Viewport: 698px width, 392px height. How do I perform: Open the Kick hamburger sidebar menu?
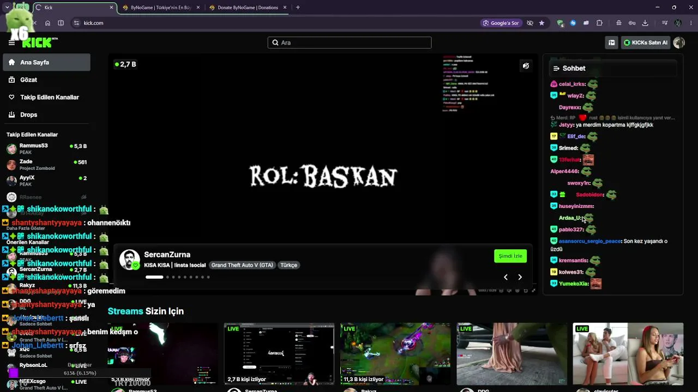tap(11, 42)
